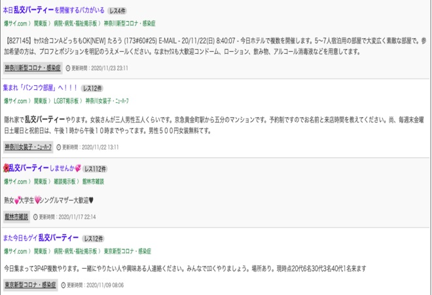Click the レス4件 reply count badge
Viewport: 432px width, 295px height.
pyautogui.click(x=117, y=10)
